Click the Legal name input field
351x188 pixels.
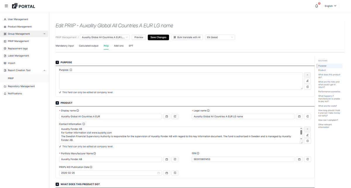coord(243,116)
